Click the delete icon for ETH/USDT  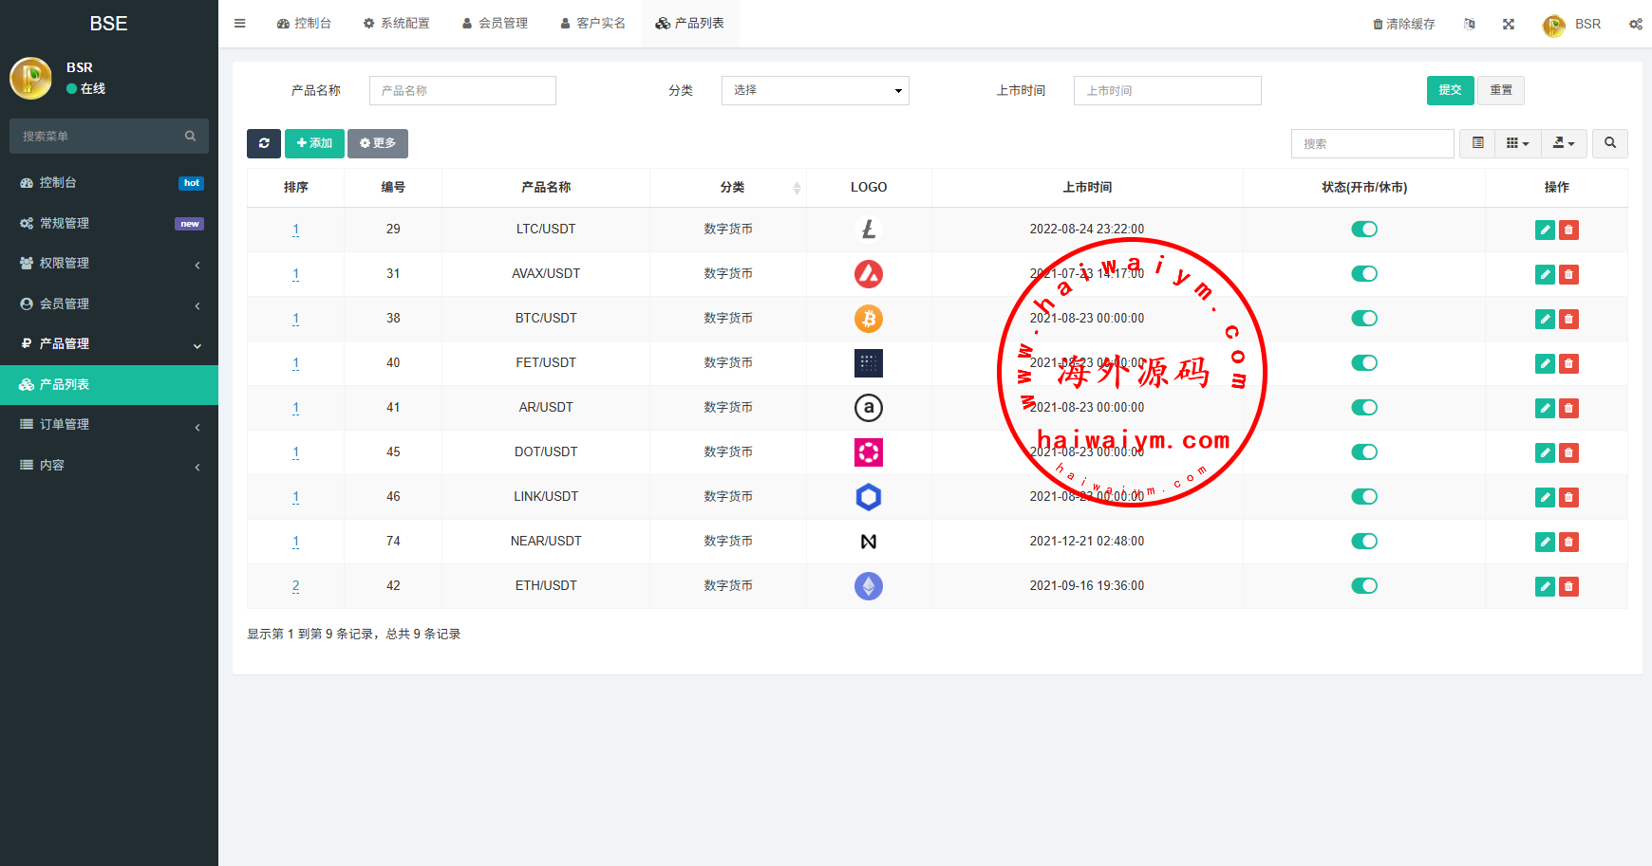click(x=1568, y=586)
